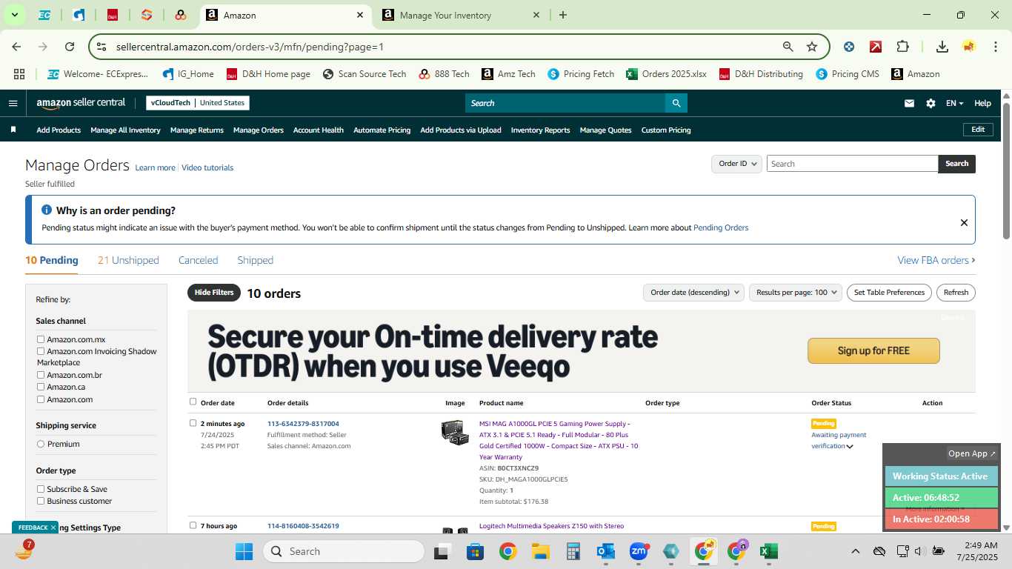Image resolution: width=1012 pixels, height=569 pixels.
Task: Click the page vertical scrollbar
Action: [1006, 170]
